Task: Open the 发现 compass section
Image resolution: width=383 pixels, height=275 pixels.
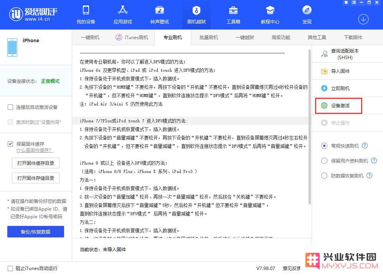Action: 307,15
